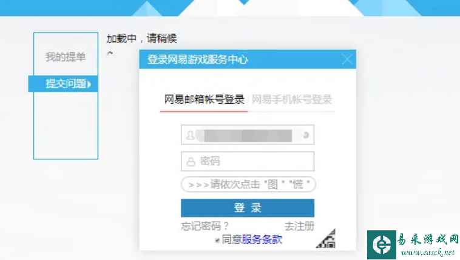
Task: Switch to 网易邮箱帐号登录 tab
Action: tap(204, 99)
